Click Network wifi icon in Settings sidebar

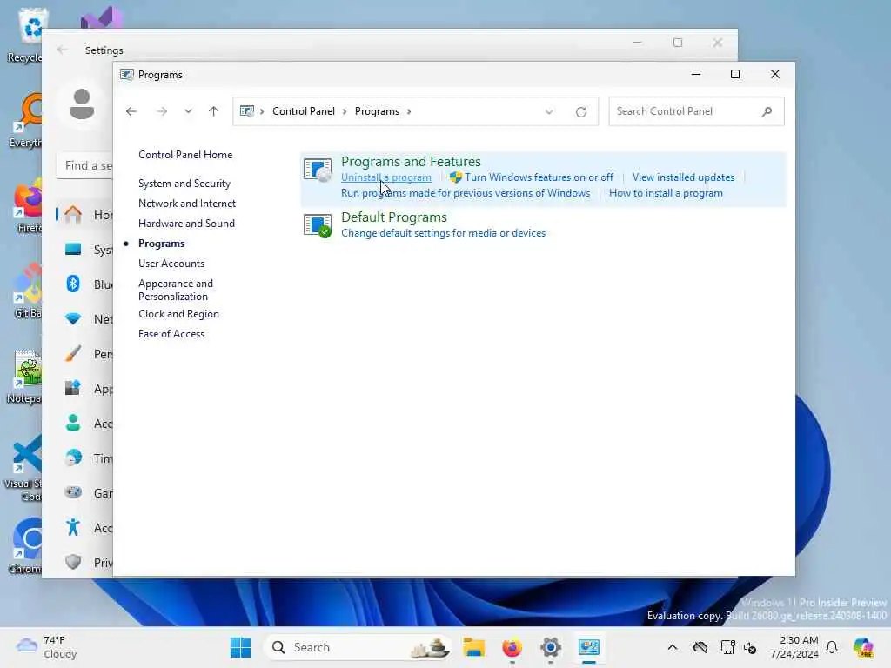[73, 318]
